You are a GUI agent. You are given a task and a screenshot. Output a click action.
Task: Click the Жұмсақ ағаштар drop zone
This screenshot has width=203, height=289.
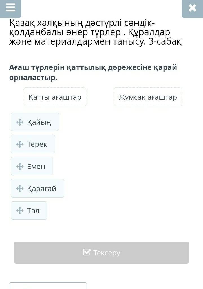(x=148, y=97)
